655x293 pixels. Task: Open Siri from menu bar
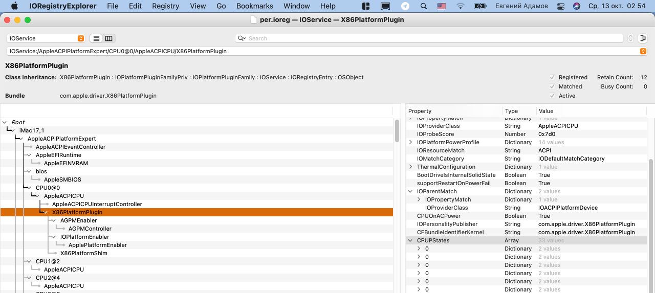coord(577,6)
